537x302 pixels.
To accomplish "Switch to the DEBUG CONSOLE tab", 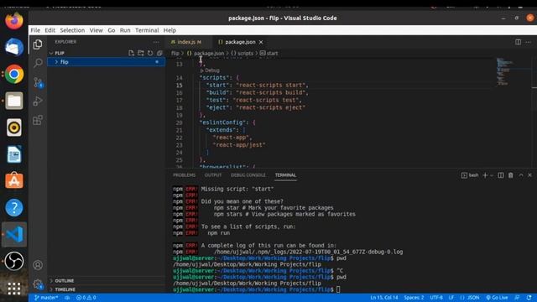I will pyautogui.click(x=248, y=175).
